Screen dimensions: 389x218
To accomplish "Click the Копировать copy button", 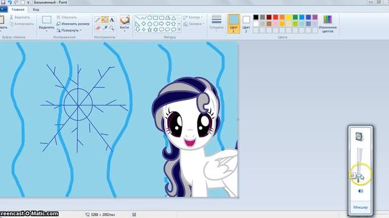I will [22, 24].
